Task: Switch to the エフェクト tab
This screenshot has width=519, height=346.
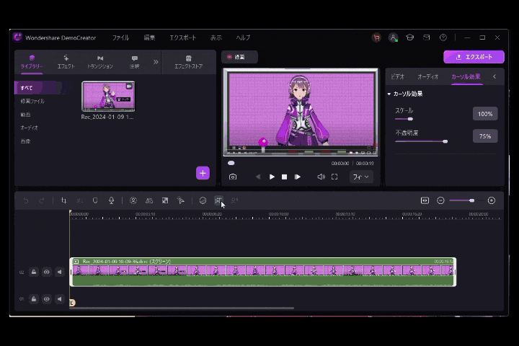Action: [x=66, y=62]
